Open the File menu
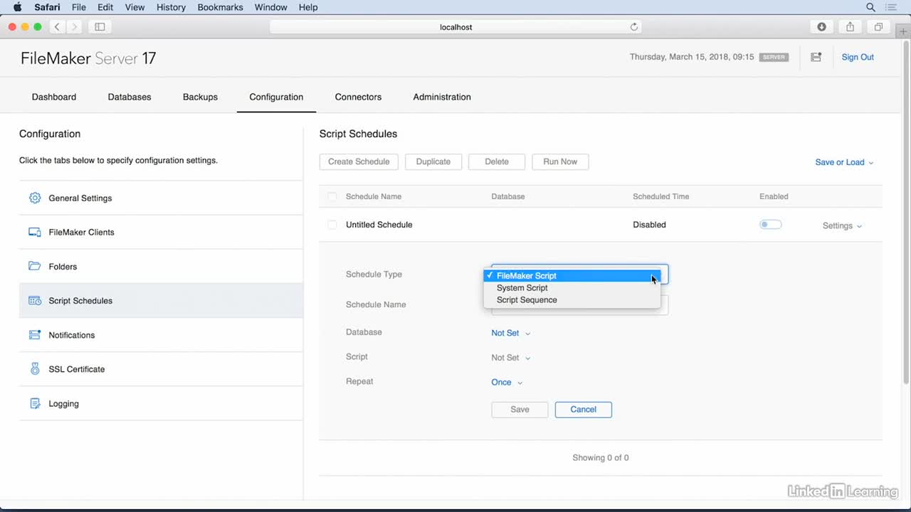Viewport: 911px width, 512px height. point(79,7)
